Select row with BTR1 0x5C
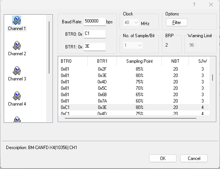Image resolution: width=220 pixels, height=169 pixels. click(x=135, y=88)
